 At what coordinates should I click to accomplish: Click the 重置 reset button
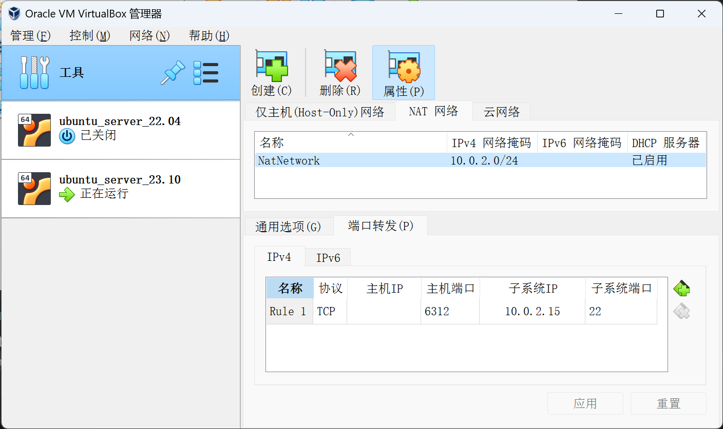pyautogui.click(x=669, y=403)
